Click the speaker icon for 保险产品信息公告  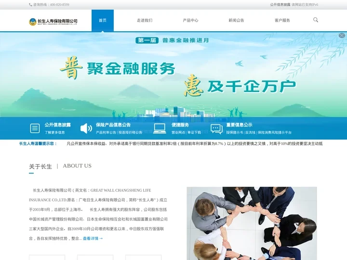[86, 128]
